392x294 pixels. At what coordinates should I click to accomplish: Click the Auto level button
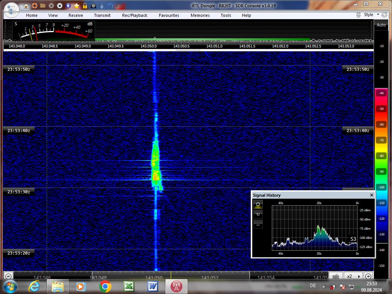(x=381, y=25)
